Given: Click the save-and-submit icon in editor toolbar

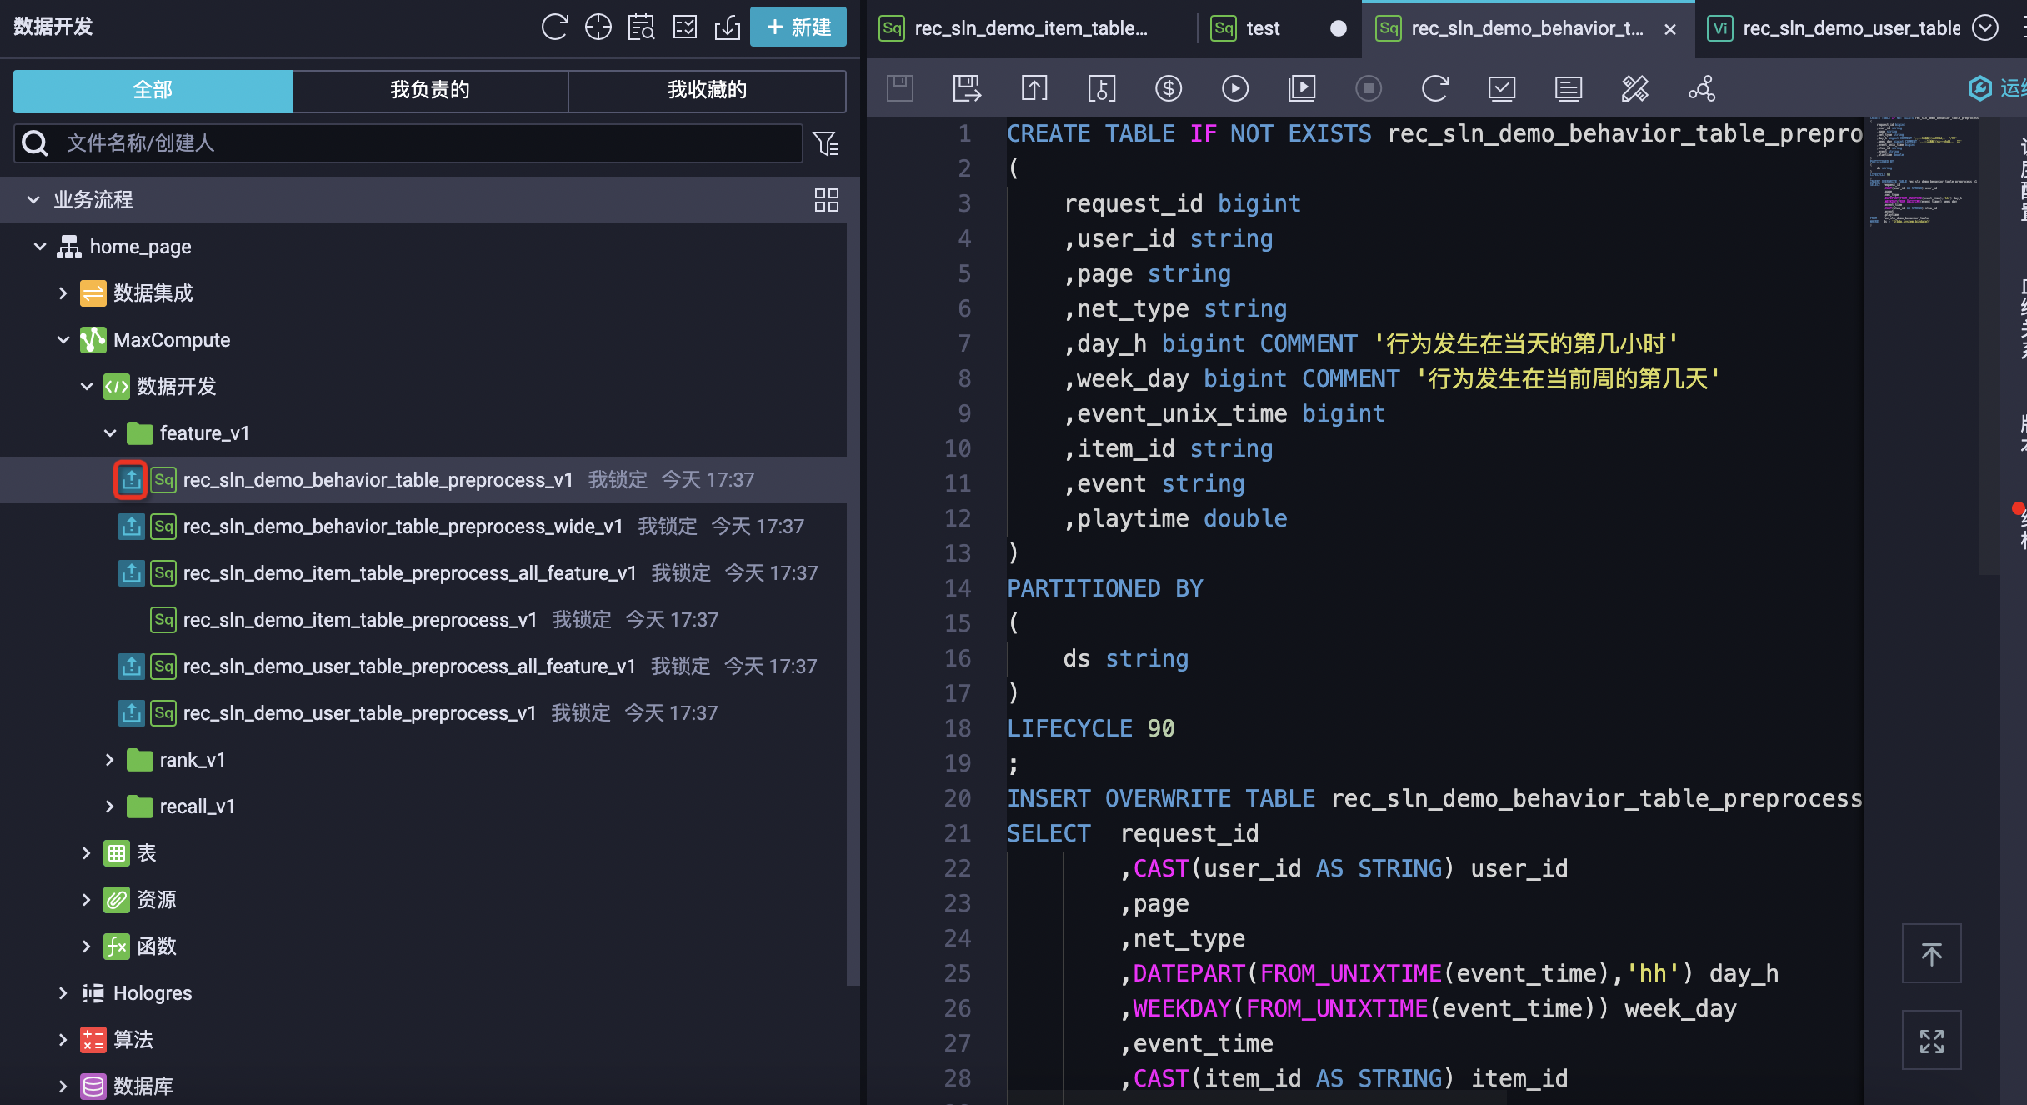Looking at the screenshot, I should coord(967,88).
